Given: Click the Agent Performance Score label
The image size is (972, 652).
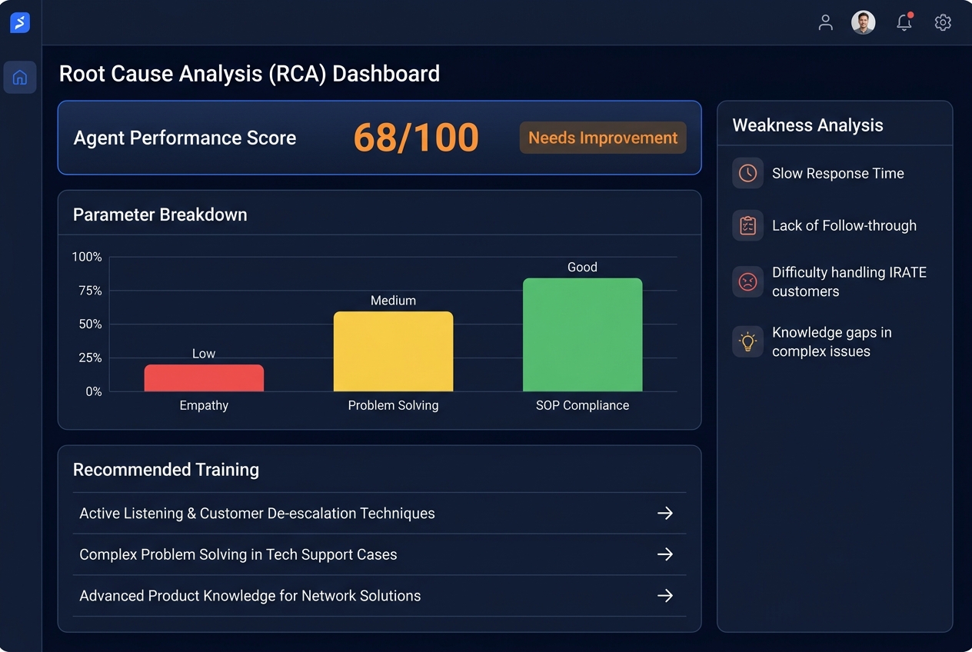Looking at the screenshot, I should (185, 138).
